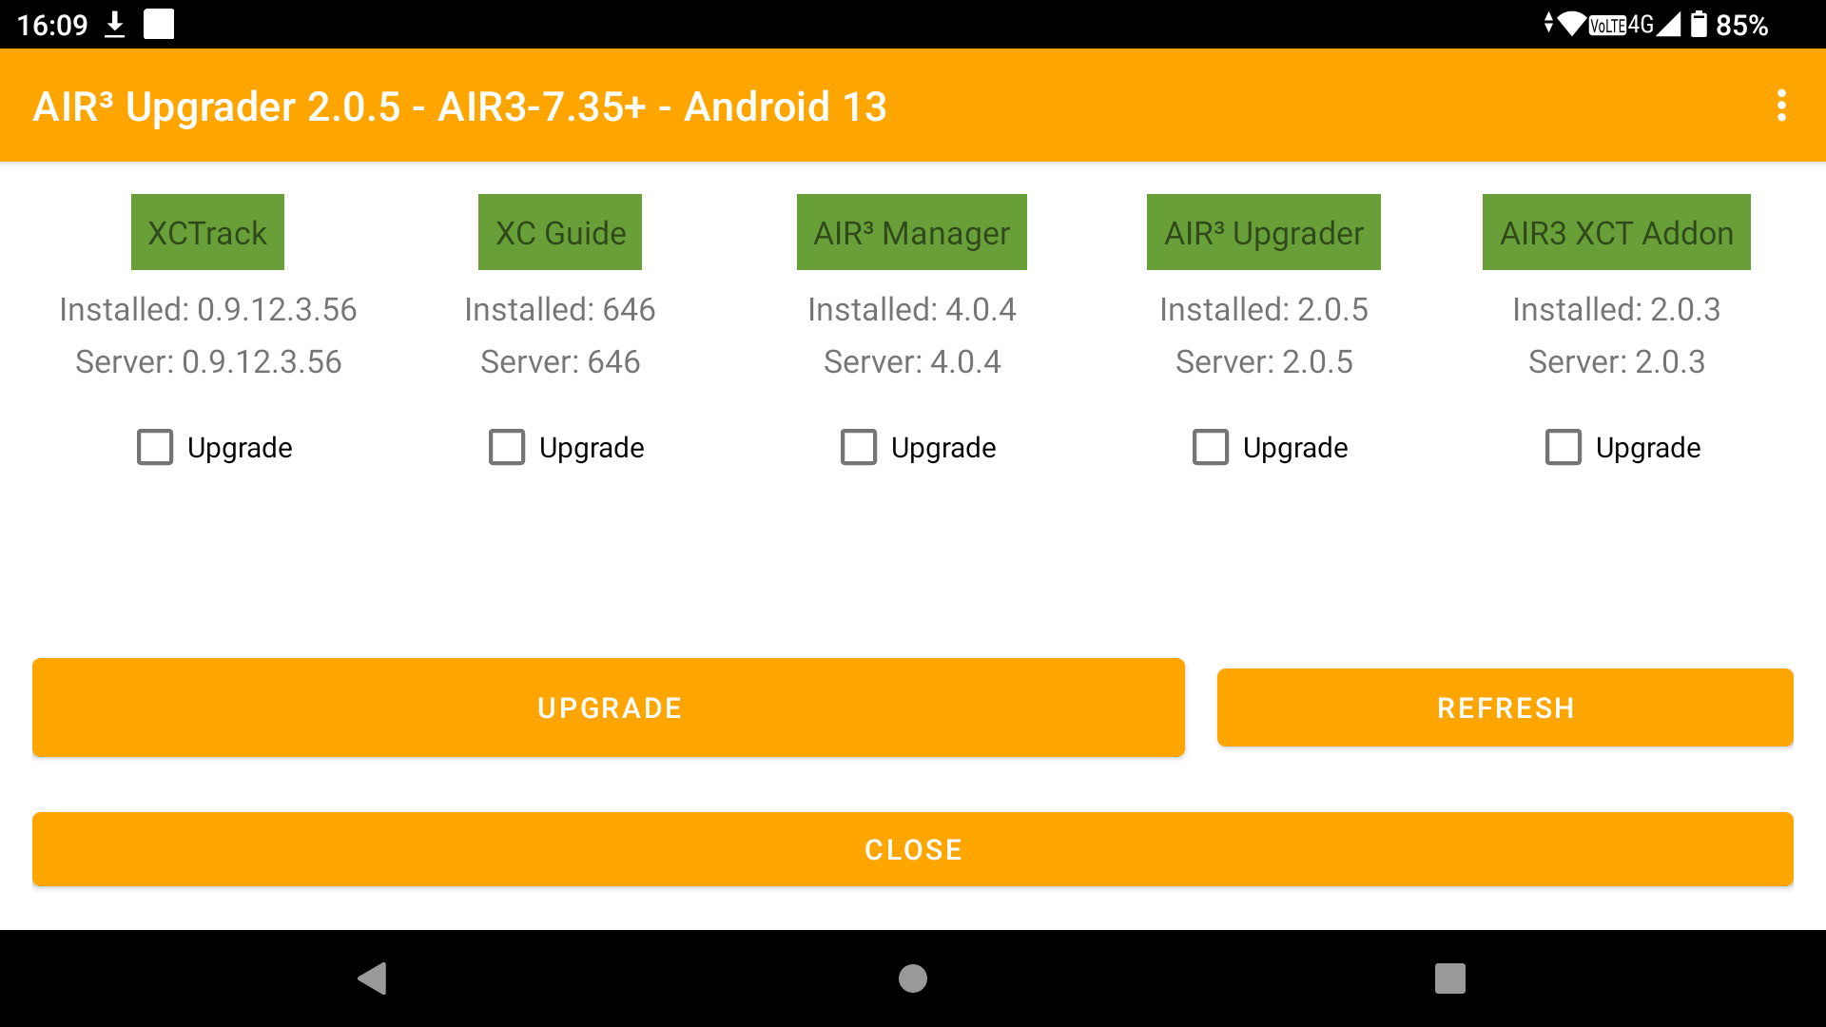
Task: Tap the CLOSE button
Action: [912, 849]
